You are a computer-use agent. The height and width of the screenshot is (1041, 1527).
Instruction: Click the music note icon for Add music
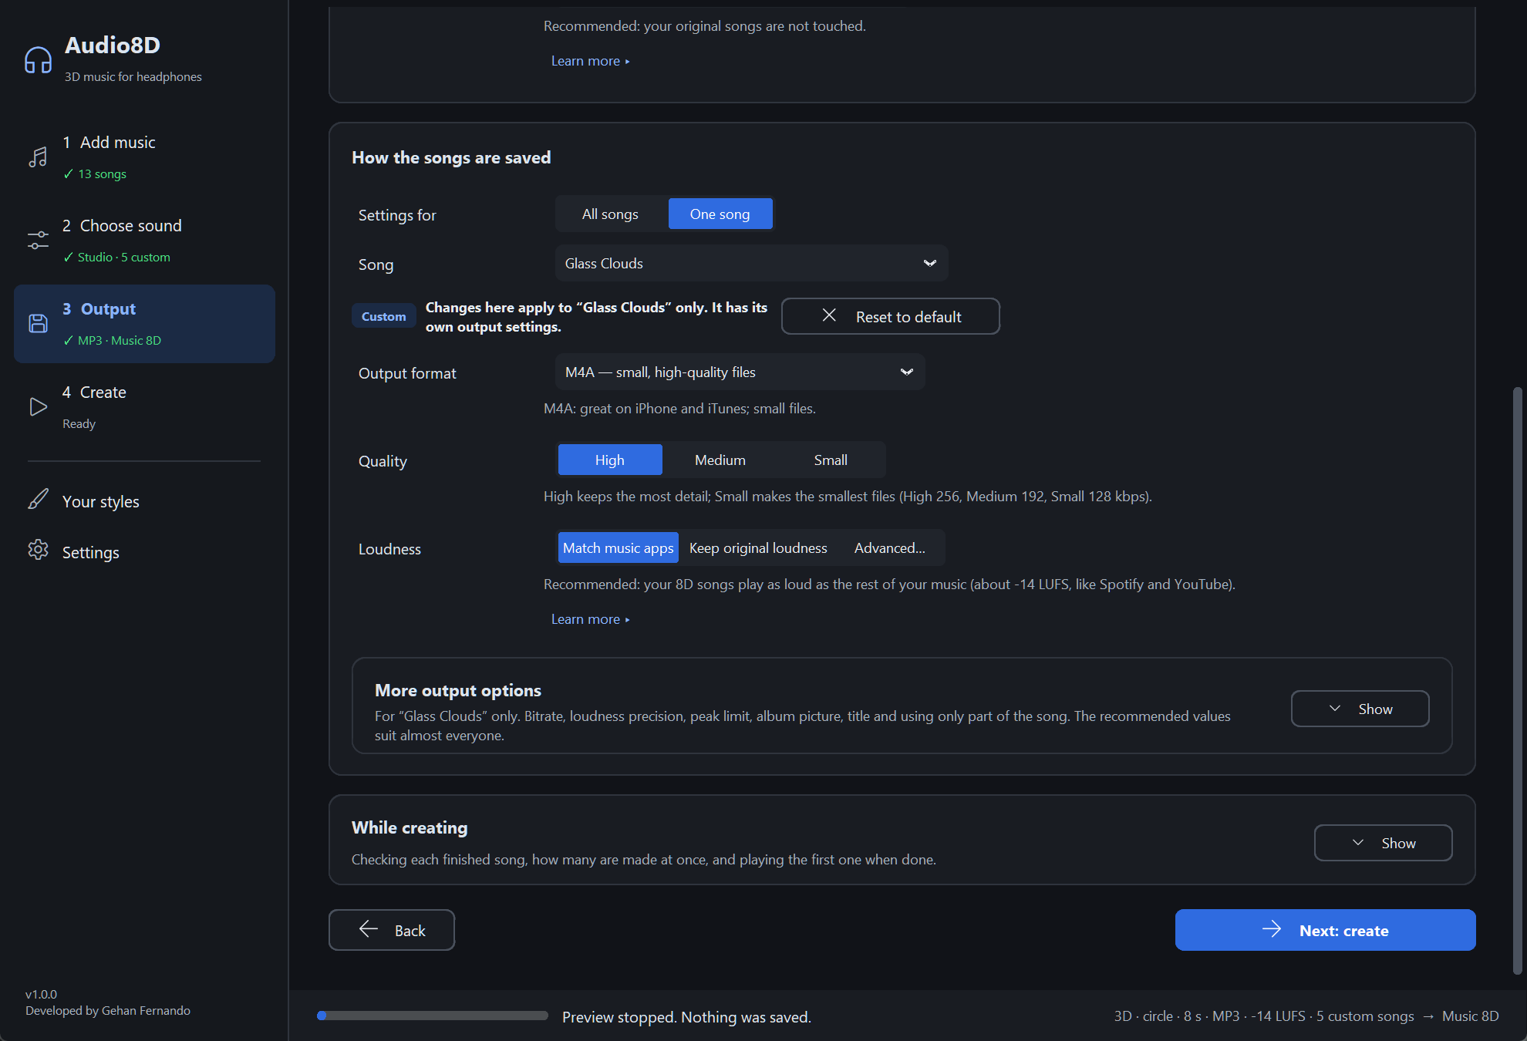pyautogui.click(x=38, y=157)
